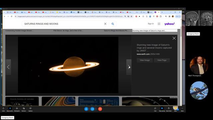Select the bird photo participant avatar
213x120 pixels.
point(199,90)
